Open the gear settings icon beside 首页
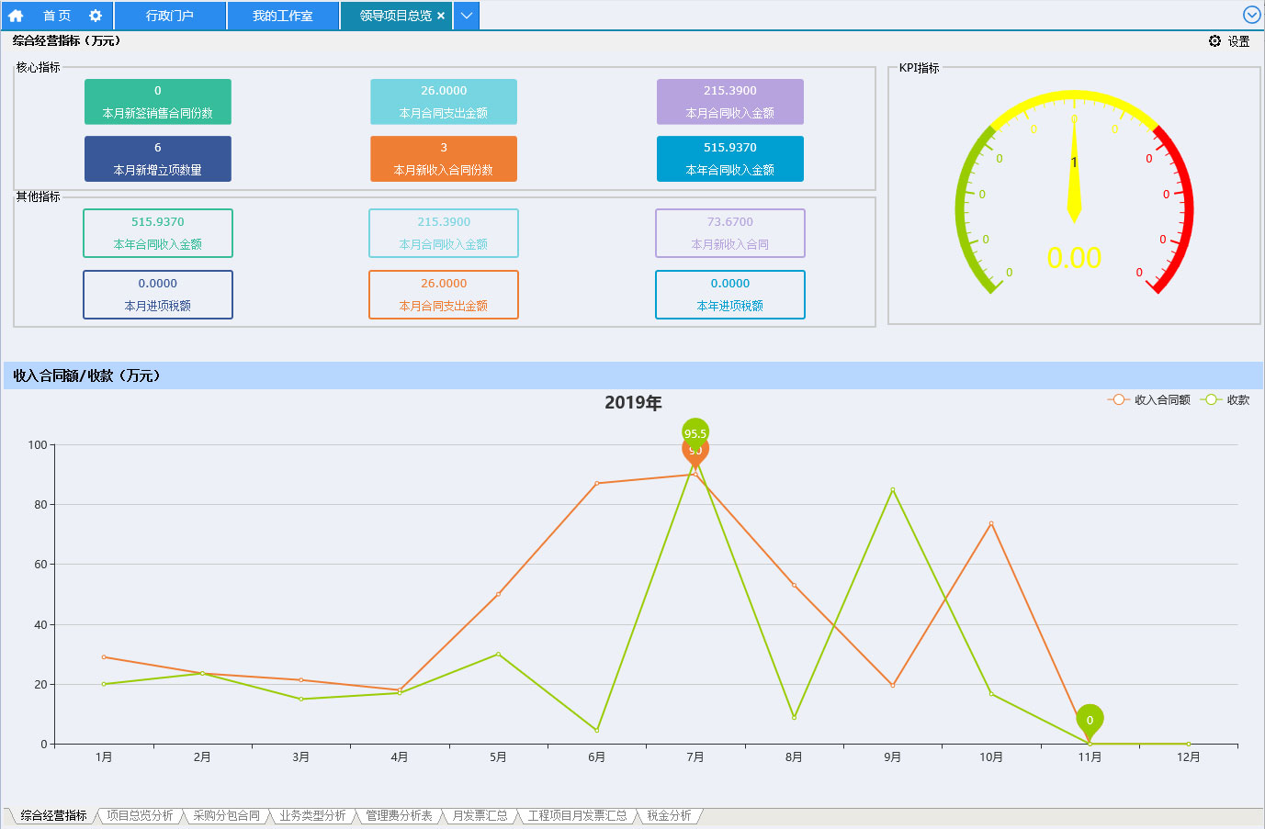The image size is (1265, 829). point(96,16)
